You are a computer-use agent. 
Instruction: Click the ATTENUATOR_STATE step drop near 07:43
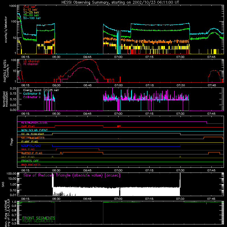coord(207,123)
